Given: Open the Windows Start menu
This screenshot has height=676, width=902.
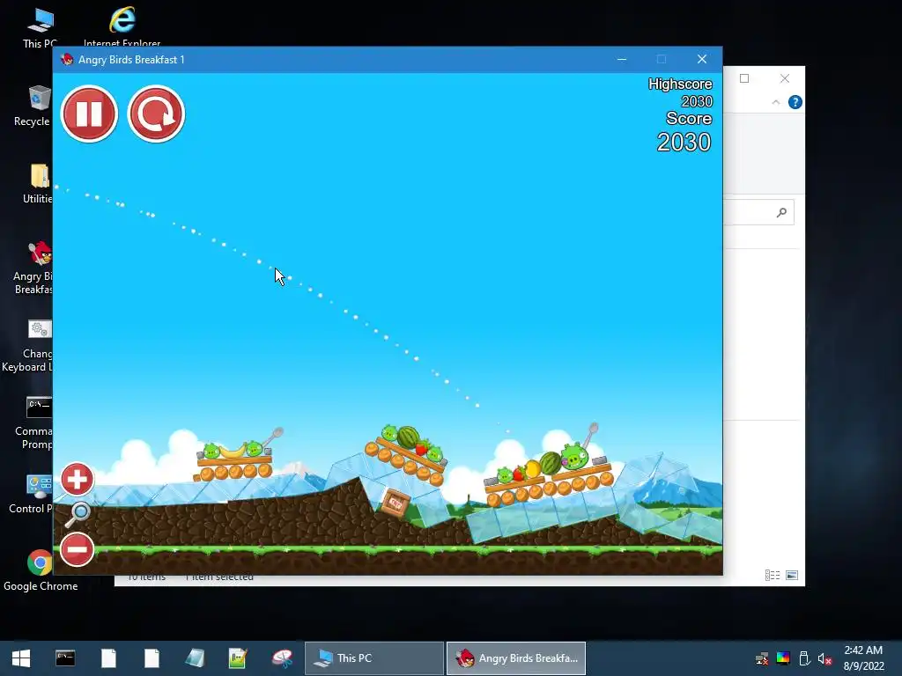Looking at the screenshot, I should point(21,658).
